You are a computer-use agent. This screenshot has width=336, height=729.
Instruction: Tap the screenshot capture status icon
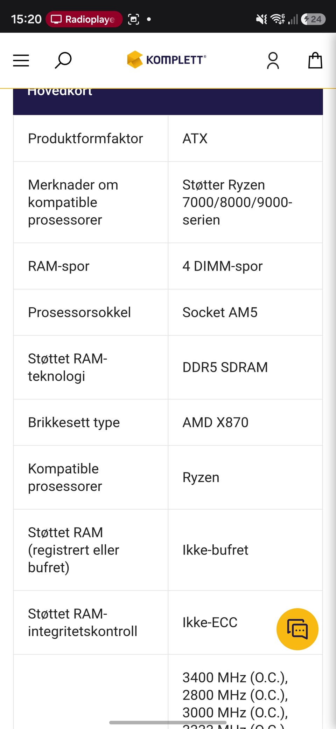134,19
